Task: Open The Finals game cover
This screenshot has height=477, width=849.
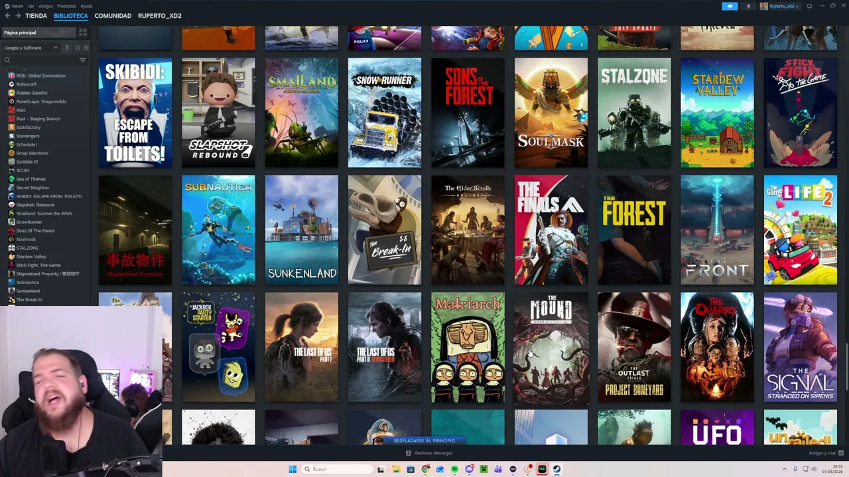Action: (x=551, y=230)
